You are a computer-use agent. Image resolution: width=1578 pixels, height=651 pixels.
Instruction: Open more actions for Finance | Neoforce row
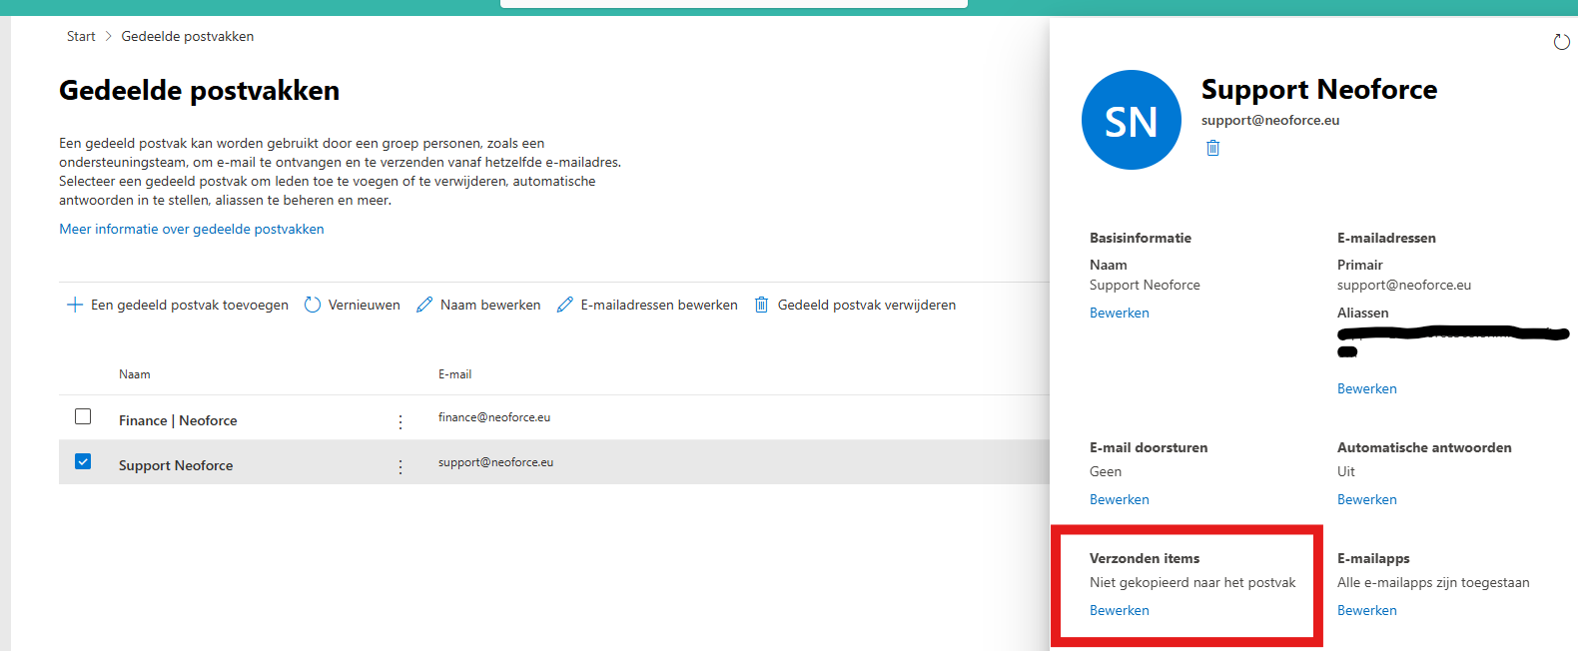(400, 421)
